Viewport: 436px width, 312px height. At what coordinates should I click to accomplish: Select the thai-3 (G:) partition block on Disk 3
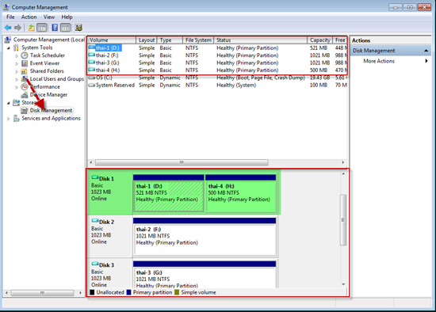(x=205, y=275)
